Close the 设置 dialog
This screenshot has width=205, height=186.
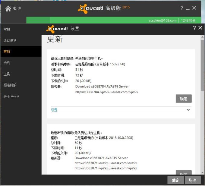[x=200, y=28]
